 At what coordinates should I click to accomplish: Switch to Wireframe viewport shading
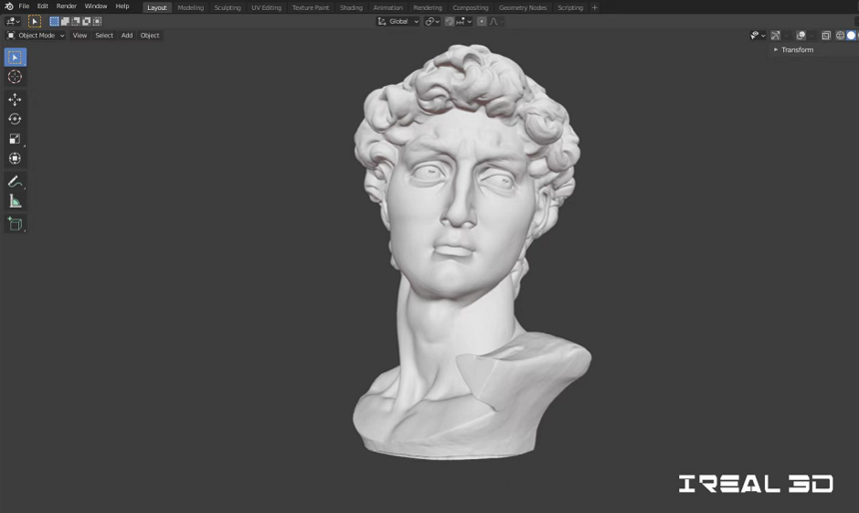tap(840, 36)
